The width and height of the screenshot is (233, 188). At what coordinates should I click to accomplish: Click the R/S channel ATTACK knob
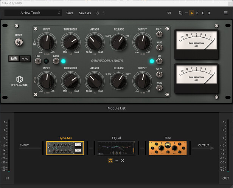[x=95, y=81]
